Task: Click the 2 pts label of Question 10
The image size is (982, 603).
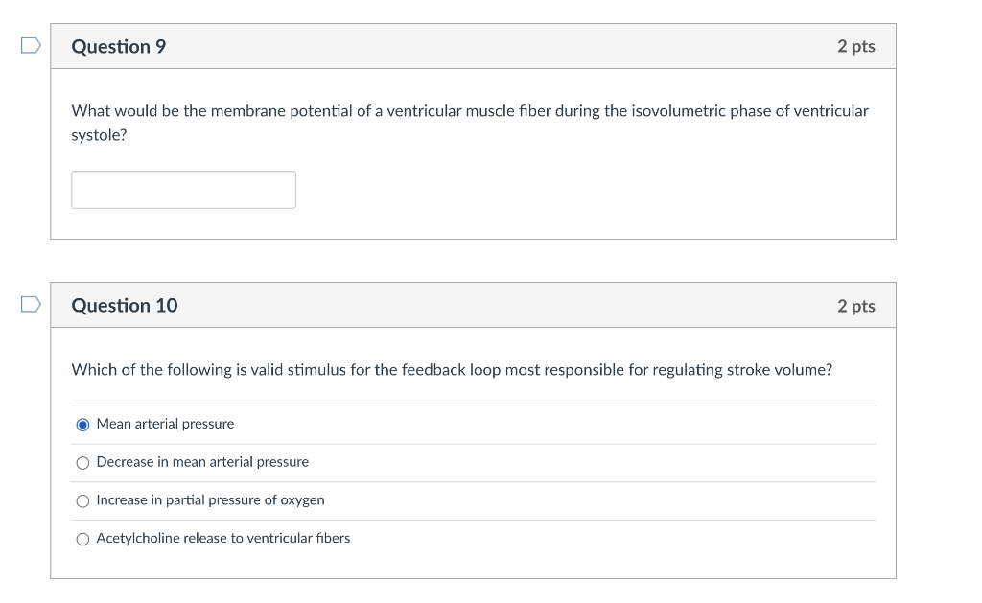Action: pyautogui.click(x=855, y=306)
